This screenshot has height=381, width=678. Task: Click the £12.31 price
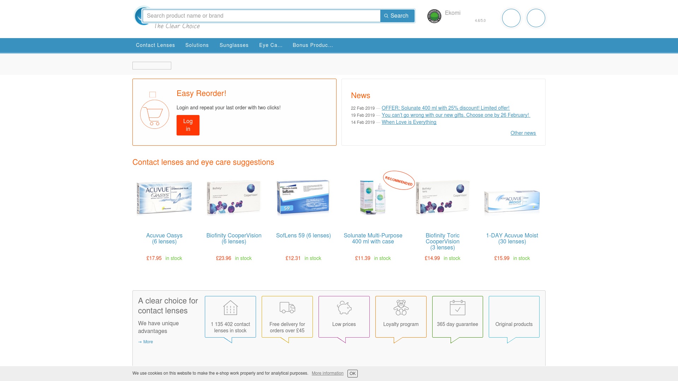293,258
